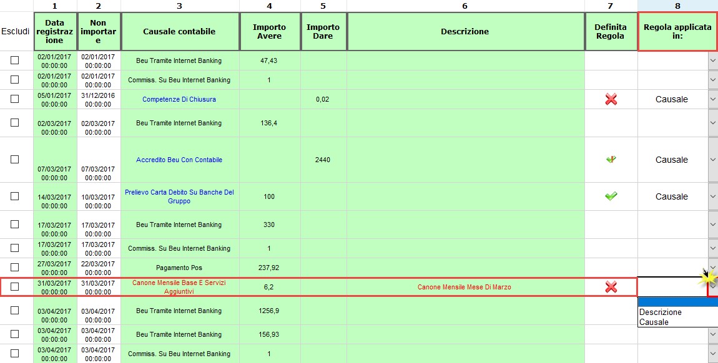718x363 pixels.
Task: Open Regola applicata dropdown for the 47,43 row
Action: coord(713,60)
